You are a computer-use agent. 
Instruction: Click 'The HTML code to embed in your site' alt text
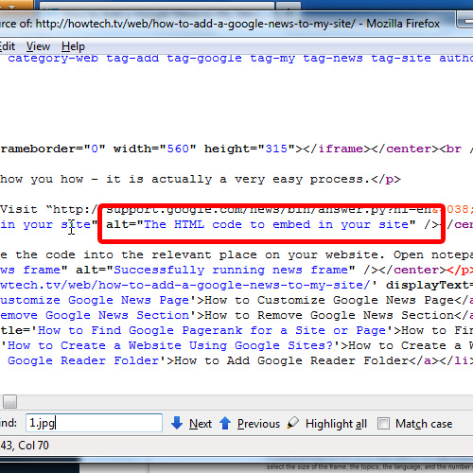pyautogui.click(x=275, y=224)
